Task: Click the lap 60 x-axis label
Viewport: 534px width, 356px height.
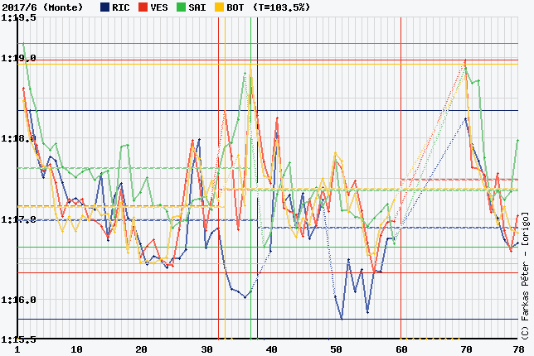Action: (401, 349)
